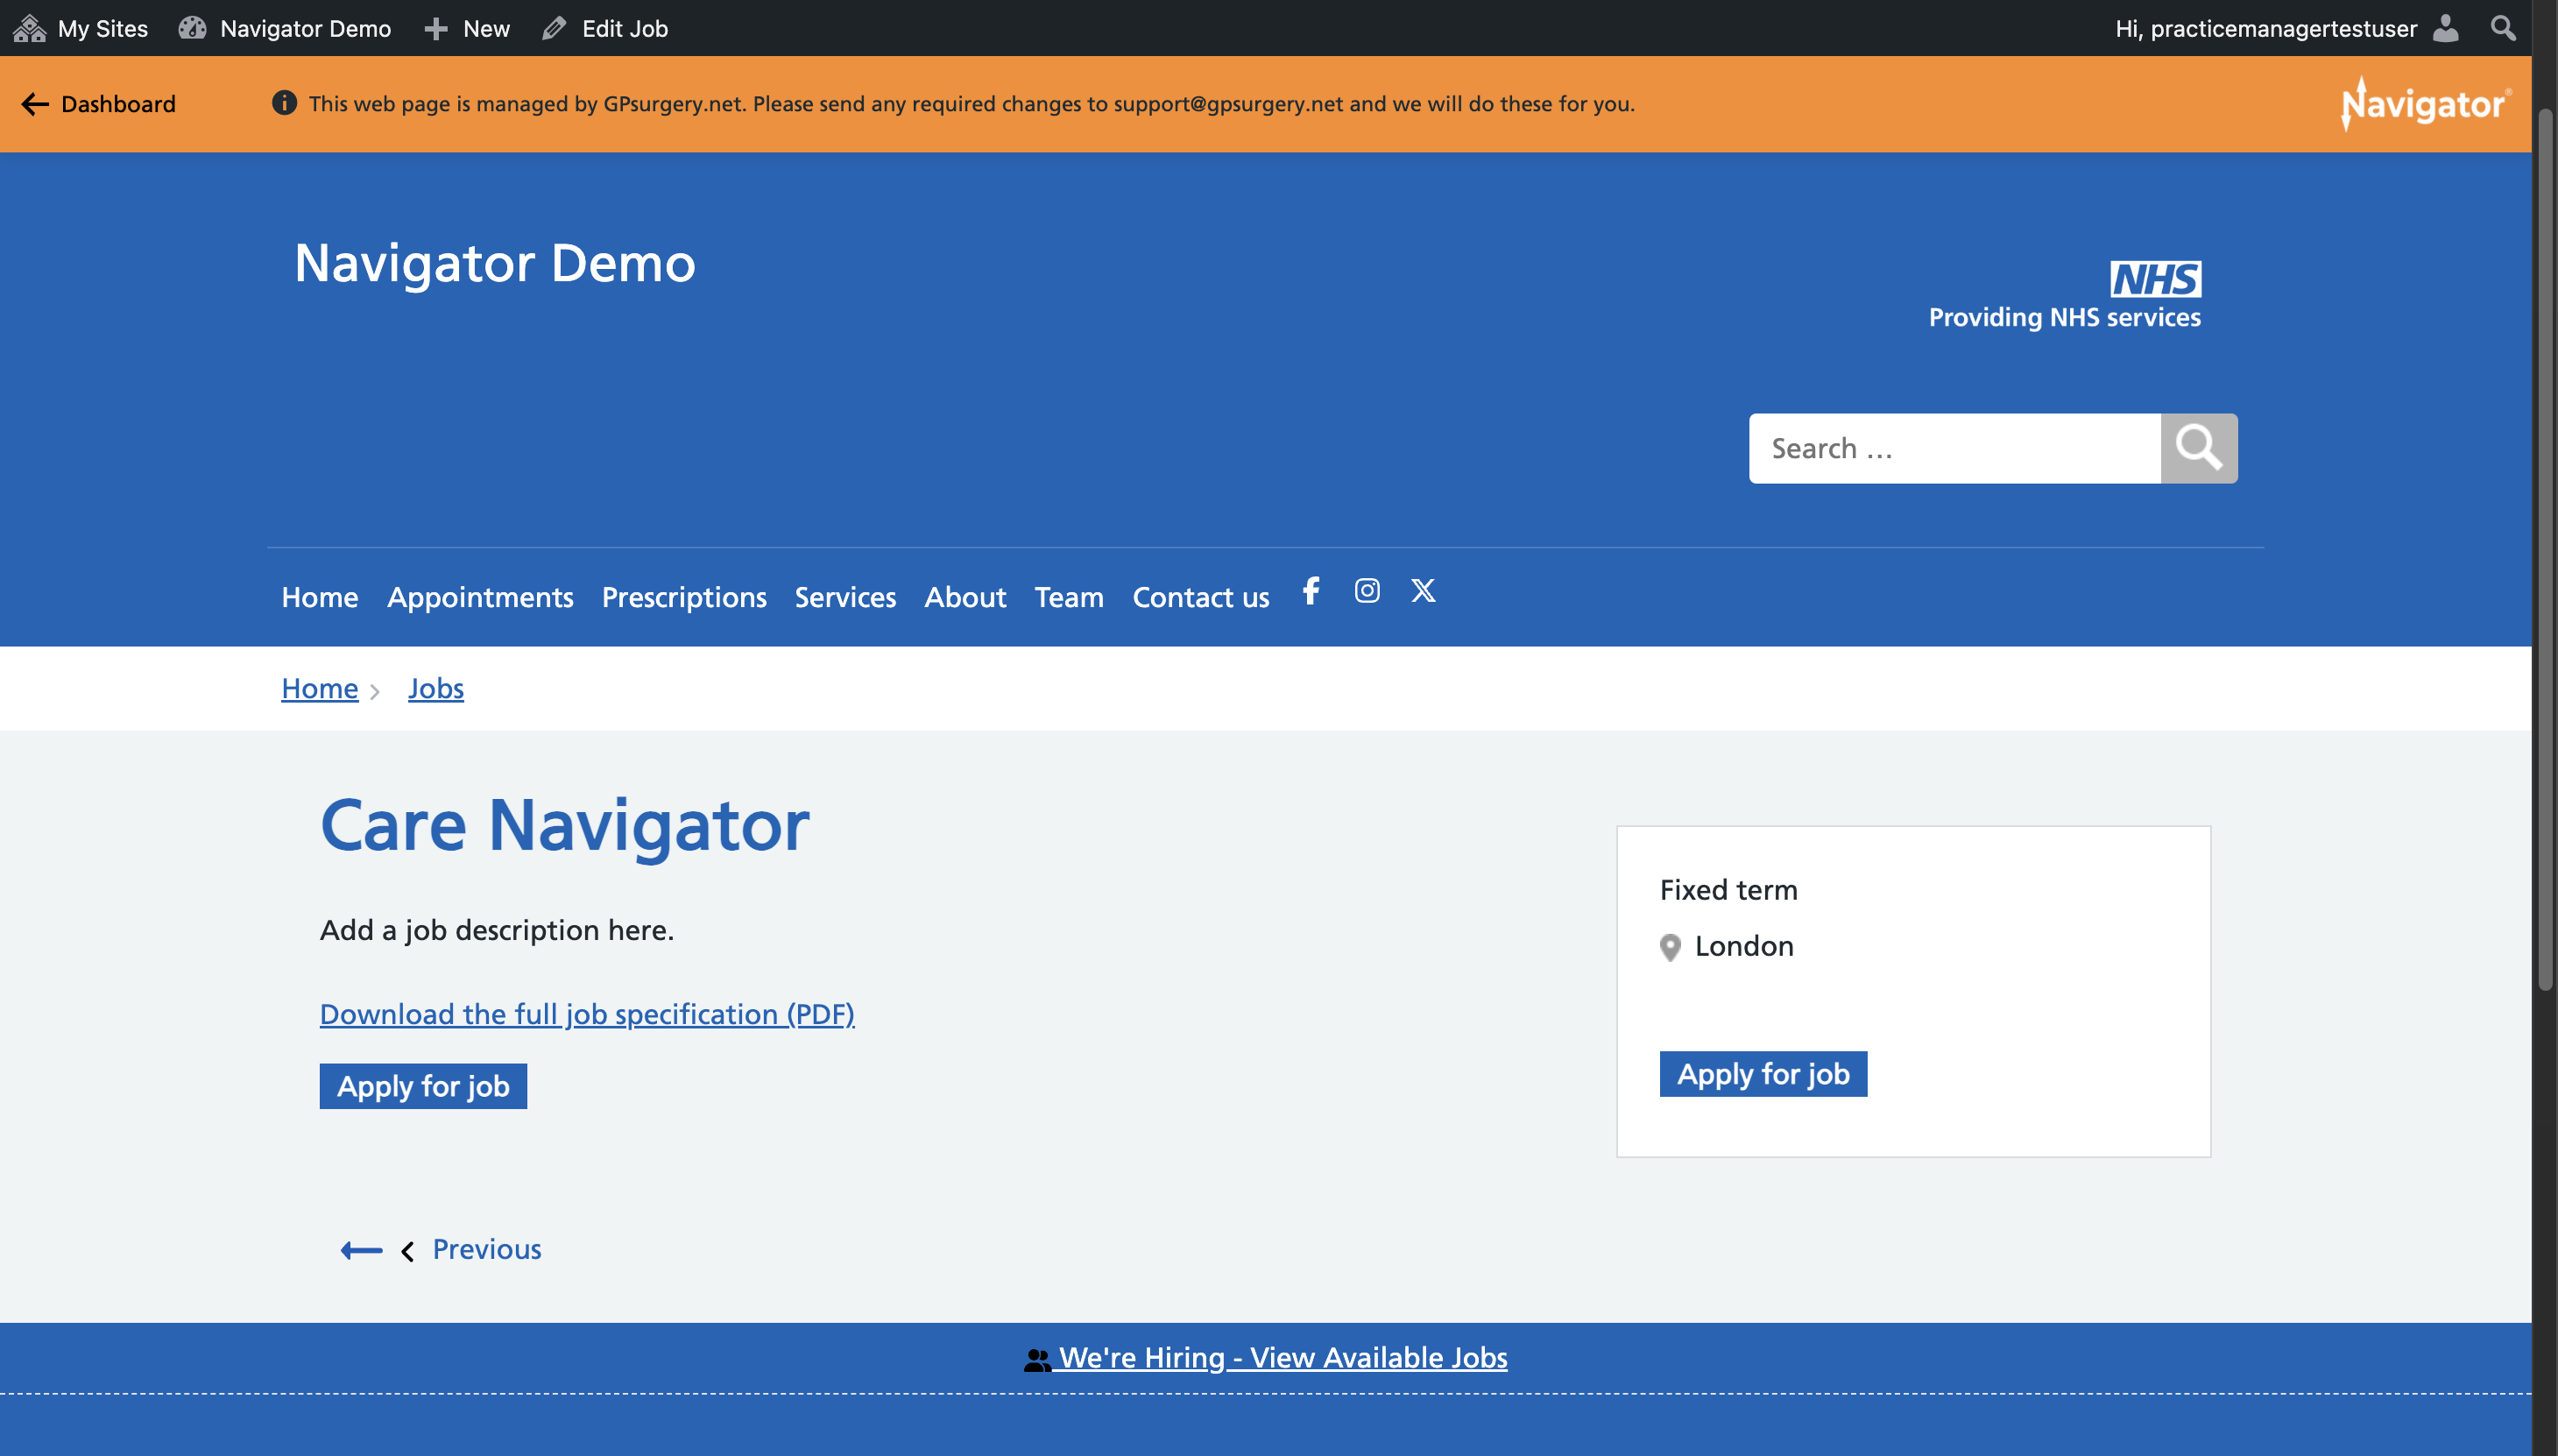Click the Jobs breadcrumb link
Screen dimensions: 2558x1456
(436, 688)
